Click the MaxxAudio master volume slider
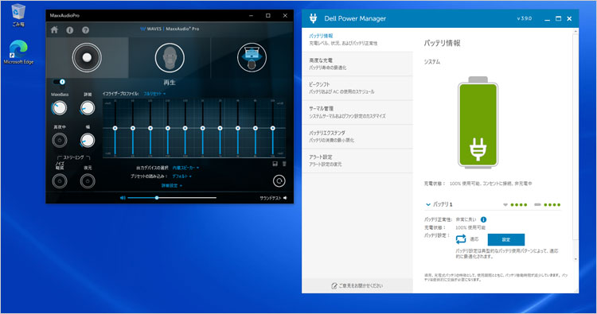597x314 pixels. pos(172,198)
